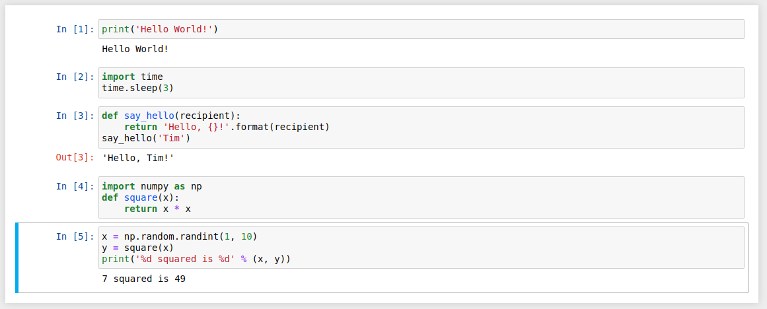
Task: Click the 'def say_hello(recipient)' line
Action: click(170, 116)
